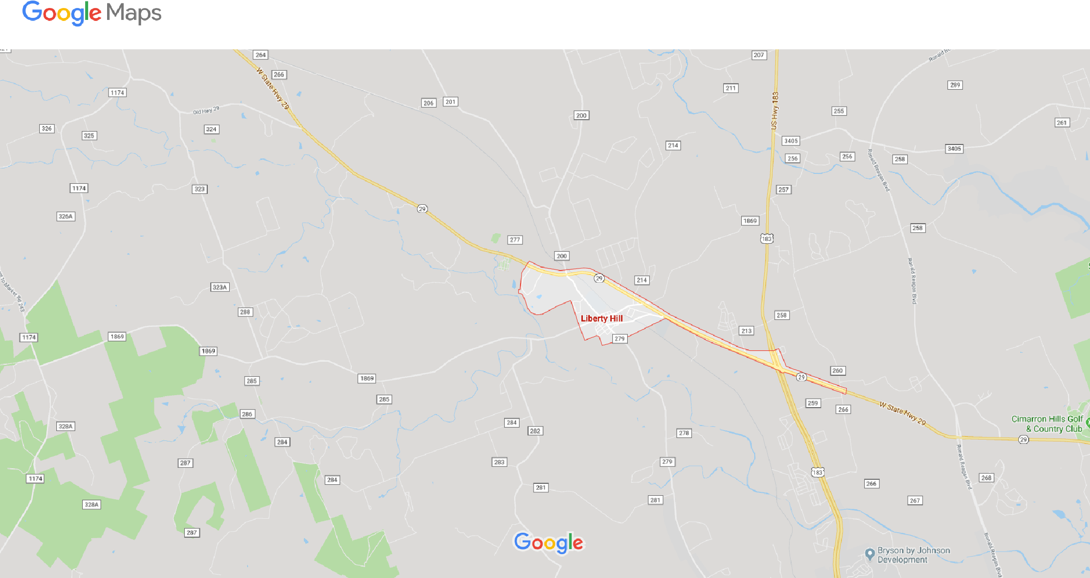Click the US 183 shield near 1869
The width and height of the screenshot is (1090, 578).
(767, 239)
